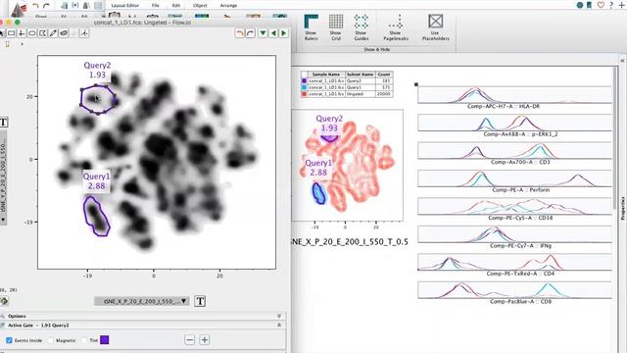Image resolution: width=627 pixels, height=353 pixels.
Task: Redo in the graph window toolbar
Action: [251, 32]
